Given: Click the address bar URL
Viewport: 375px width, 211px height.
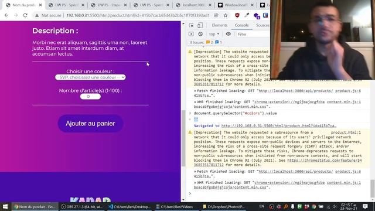Looking at the screenshot, I should pos(138,15).
